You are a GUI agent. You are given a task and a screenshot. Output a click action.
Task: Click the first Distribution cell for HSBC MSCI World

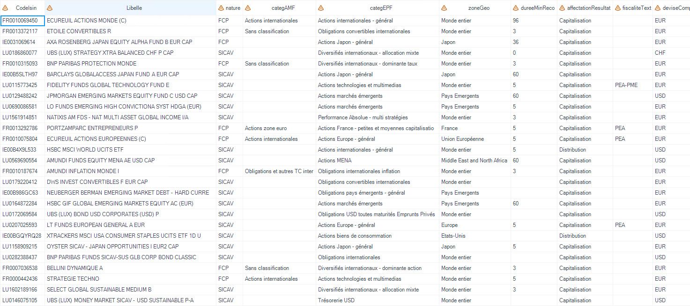pyautogui.click(x=585, y=150)
